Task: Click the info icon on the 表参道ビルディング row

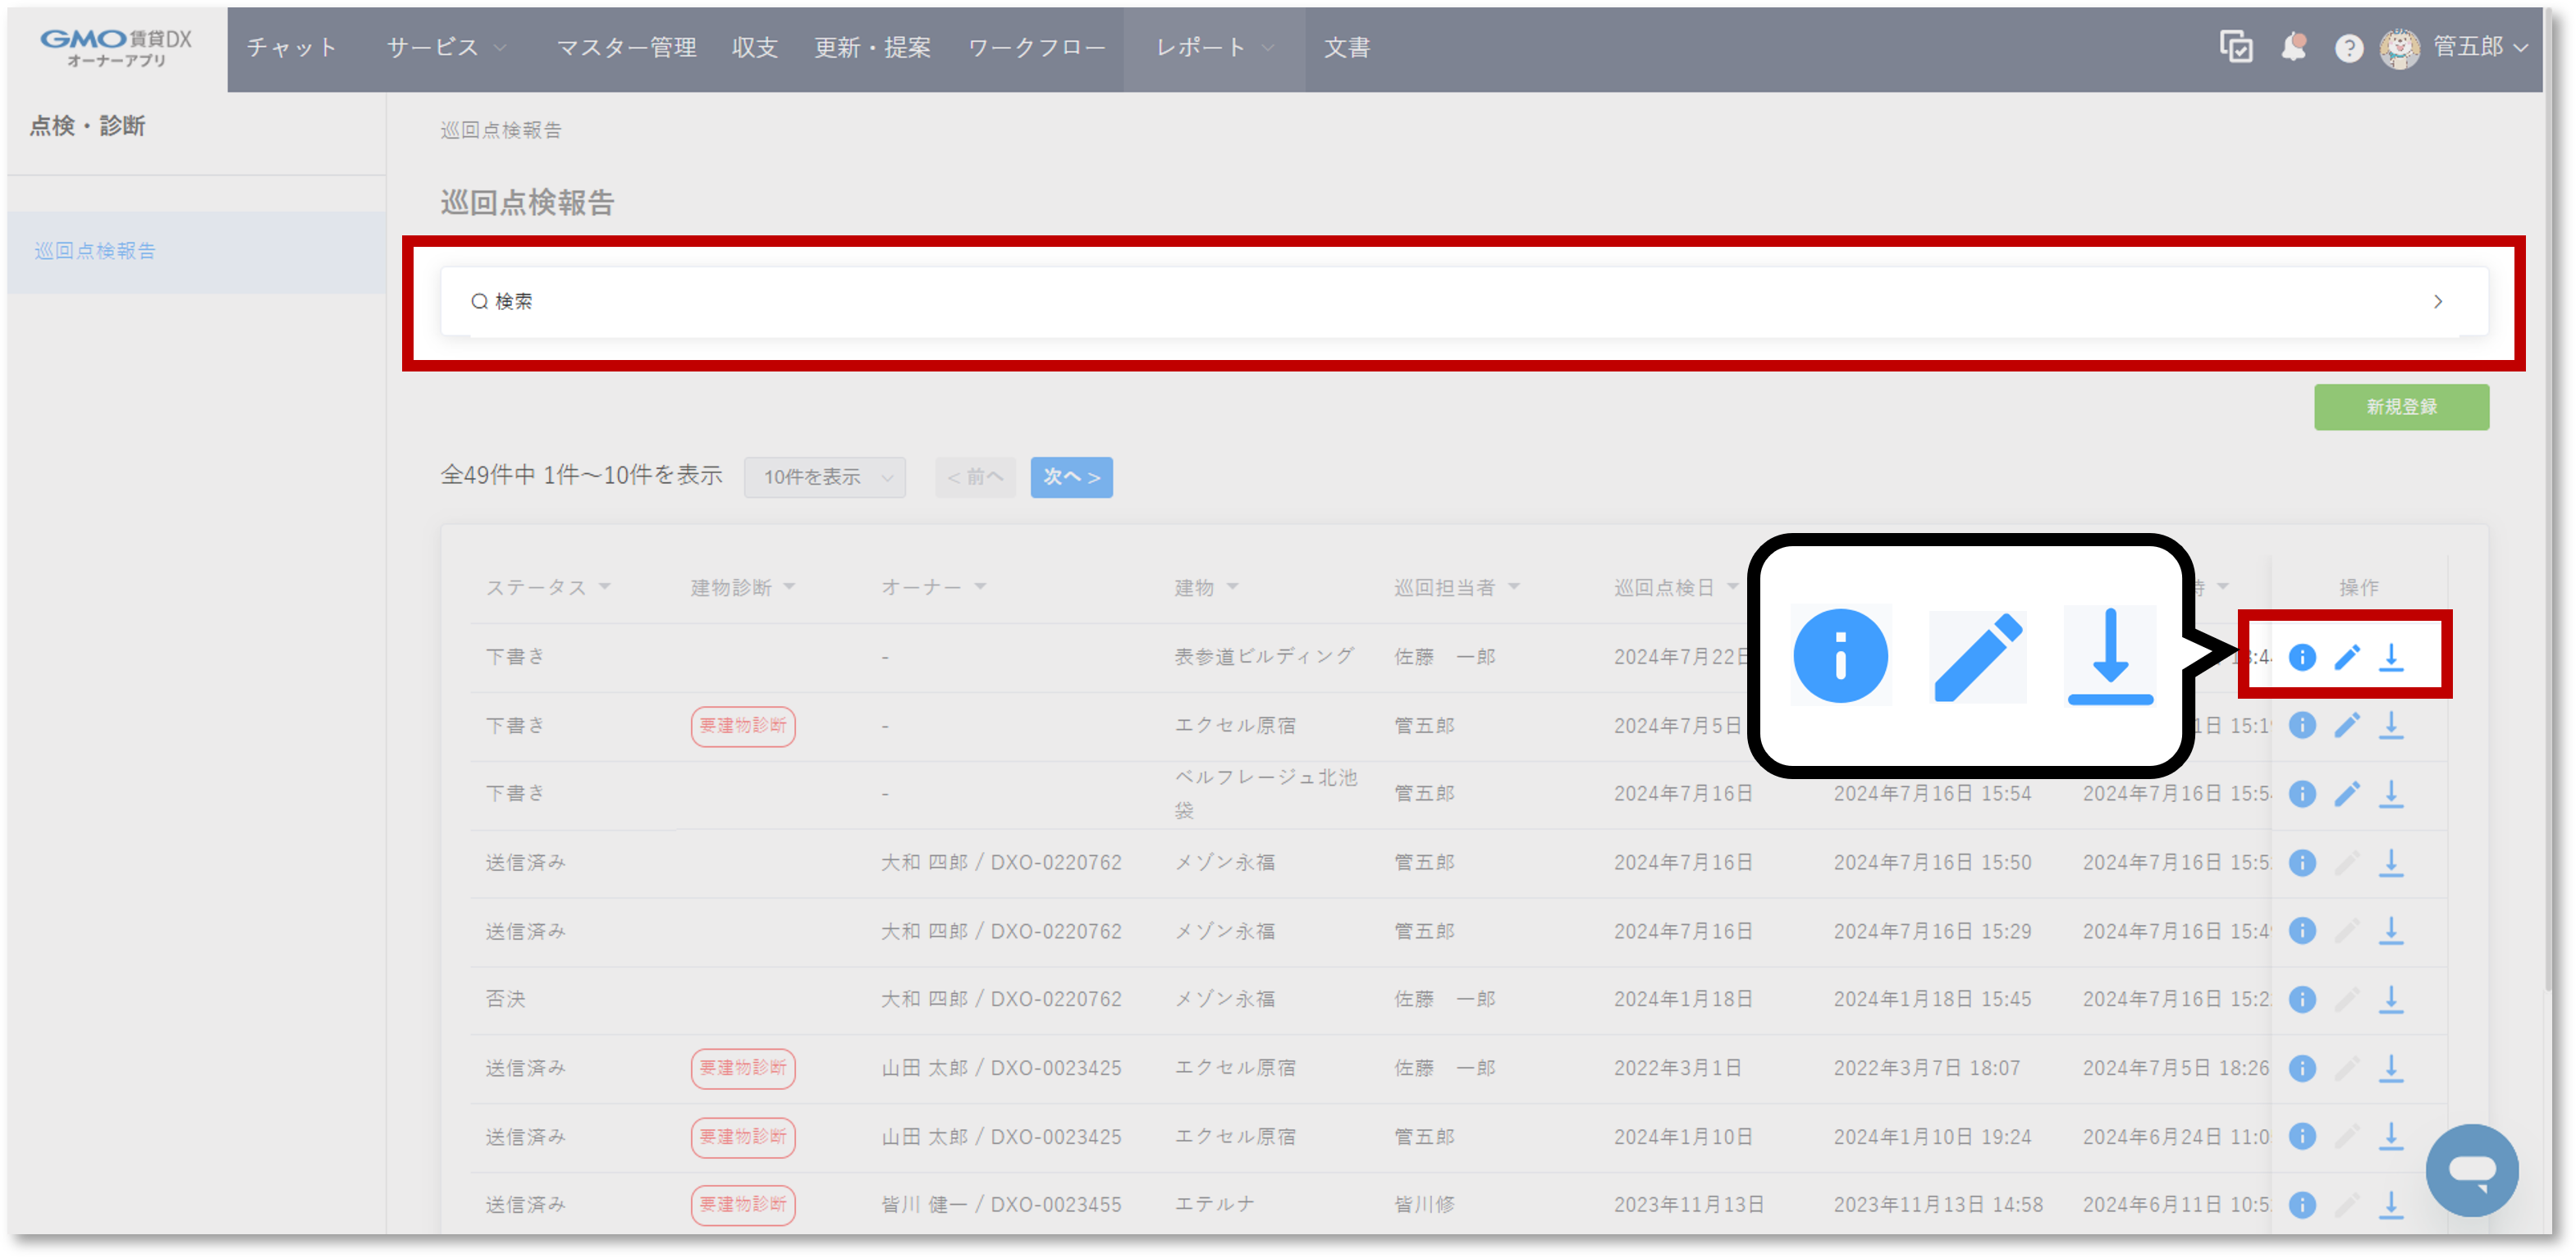Action: pyautogui.click(x=2302, y=657)
